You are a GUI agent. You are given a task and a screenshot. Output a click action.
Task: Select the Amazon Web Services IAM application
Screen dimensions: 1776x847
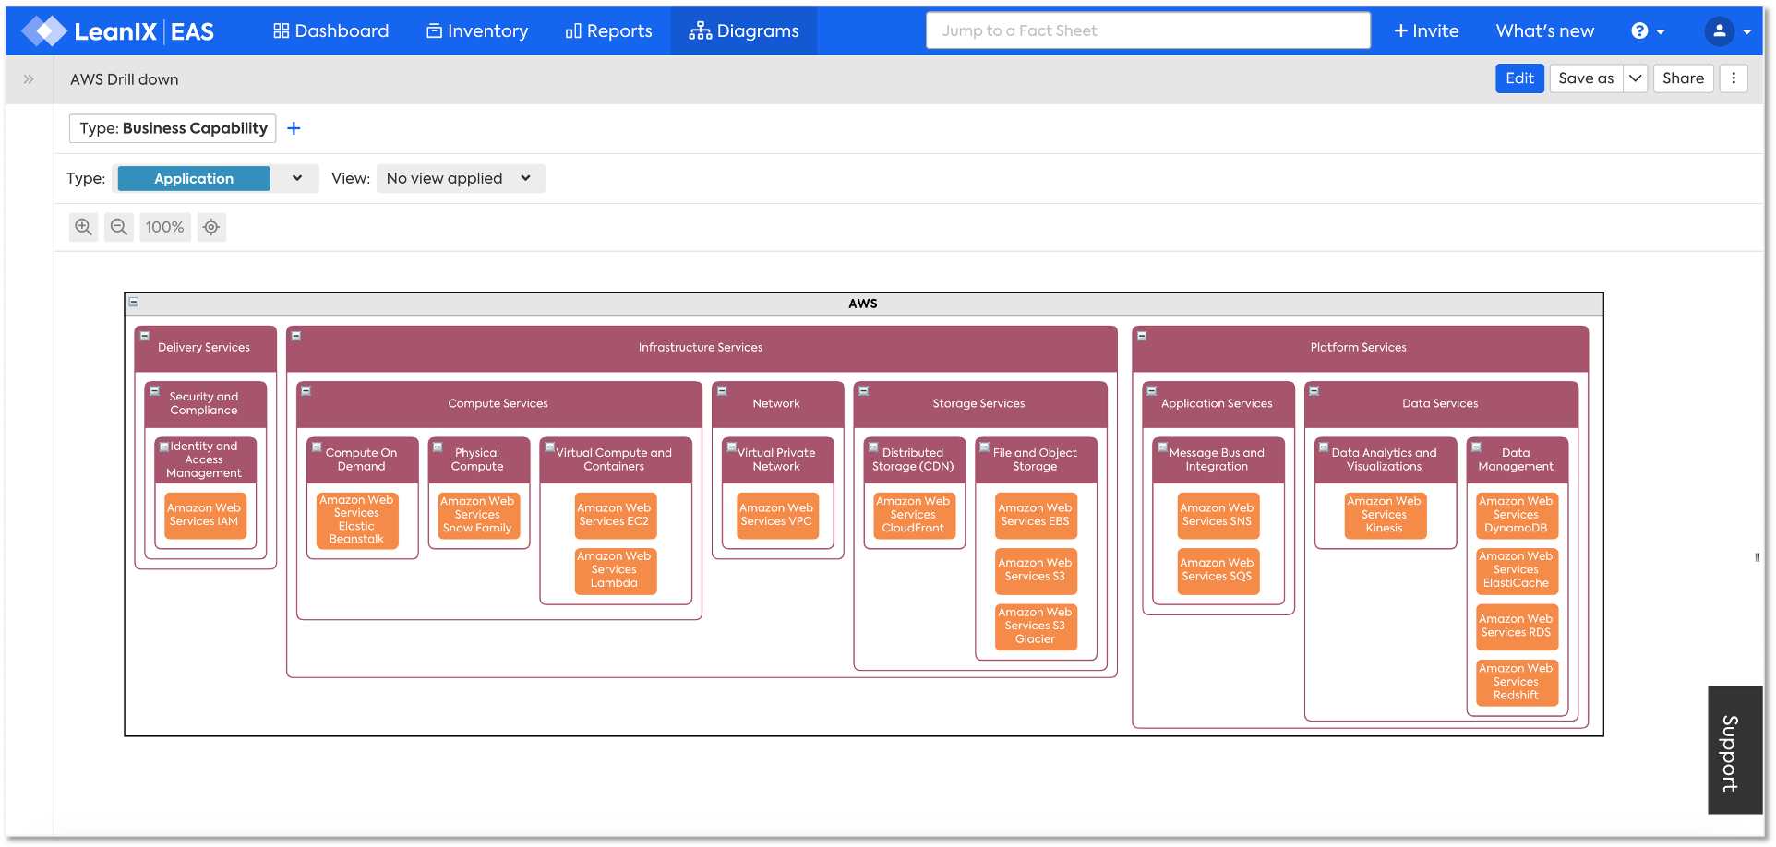point(204,515)
